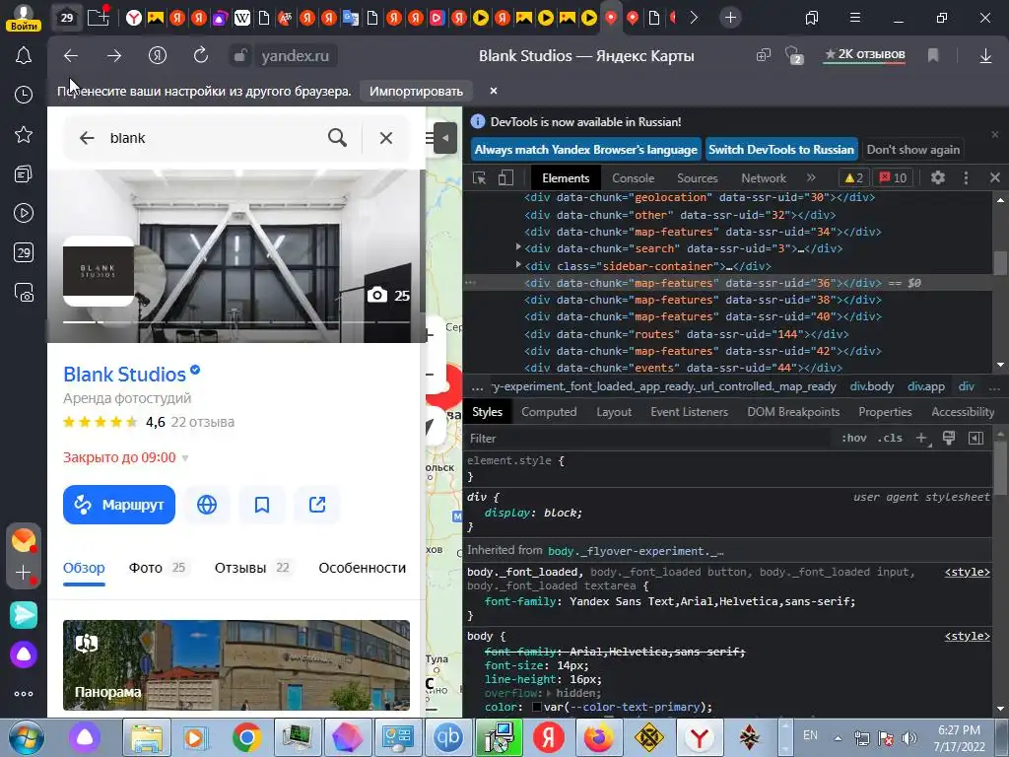Viewport: 1009px width, 757px height.
Task: Open the 22 отзыва reviews link
Action: pyautogui.click(x=203, y=422)
